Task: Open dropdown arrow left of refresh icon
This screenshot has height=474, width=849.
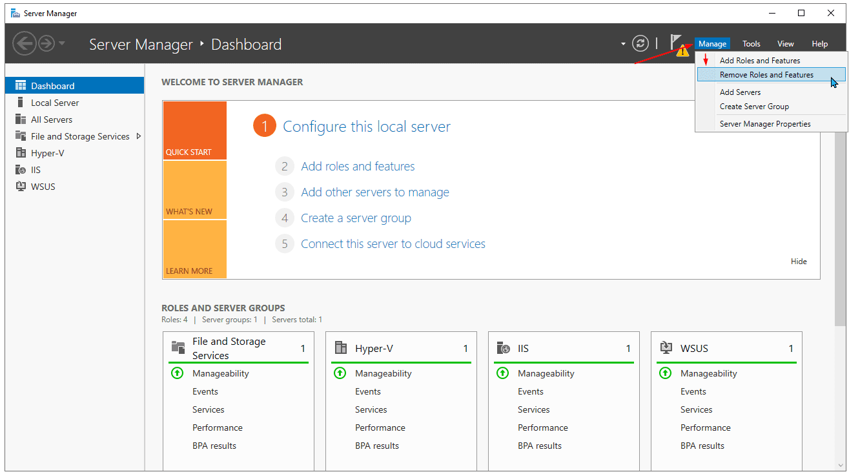Action: coord(623,44)
